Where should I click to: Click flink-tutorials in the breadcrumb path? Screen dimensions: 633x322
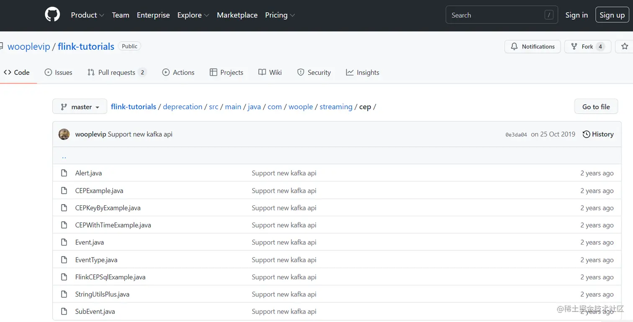(134, 107)
